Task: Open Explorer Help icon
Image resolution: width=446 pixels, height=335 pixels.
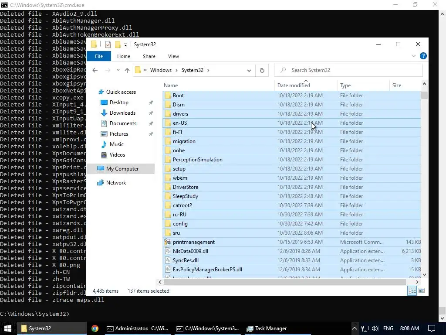Action: [x=423, y=56]
